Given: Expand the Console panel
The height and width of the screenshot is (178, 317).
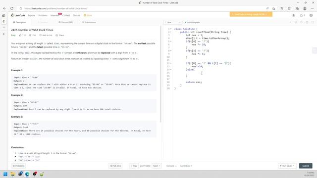Looking at the screenshot, I should pos(171,166).
